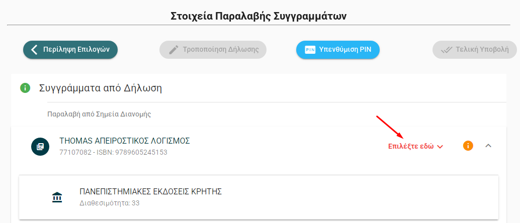Click the orange info icon on the book row
Image resolution: width=520 pixels, height=223 pixels.
(468, 146)
